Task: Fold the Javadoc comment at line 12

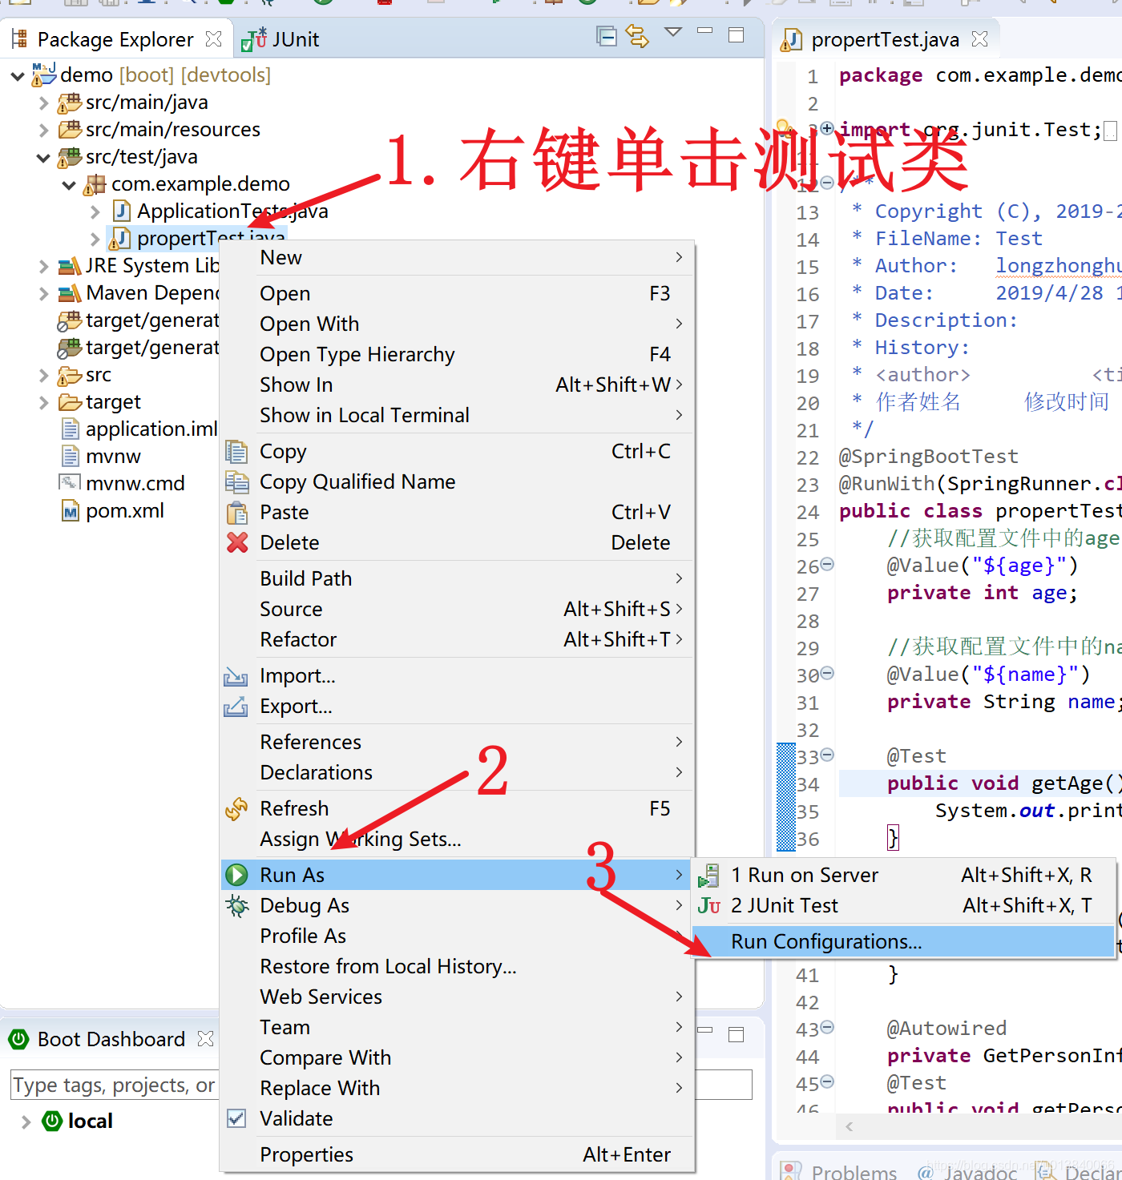Action: click(827, 183)
